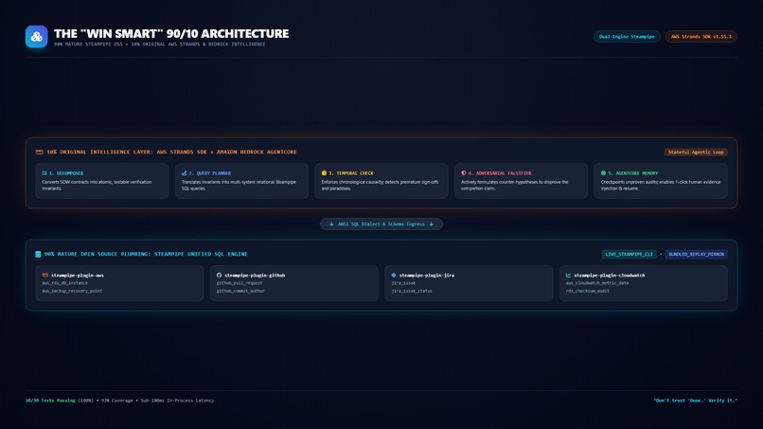Click the AgentCore Memory green icon
This screenshot has width=763, height=429.
pyautogui.click(x=603, y=173)
